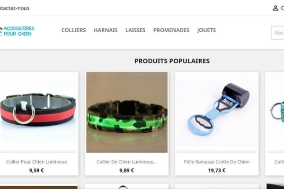Viewport: 284px width, 189px height.
Task: Click the 9,59 € price
Action: (36, 171)
